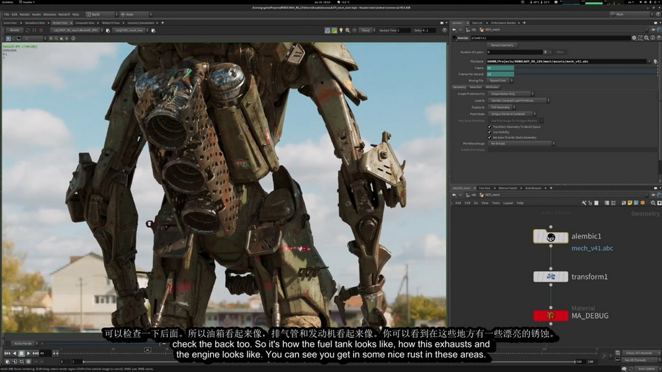The image size is (662, 372).
Task: Click back arrow in parameter pane path bar
Action: [454, 30]
